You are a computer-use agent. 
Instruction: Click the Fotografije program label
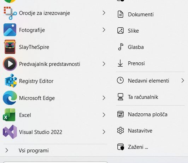click(x=32, y=30)
